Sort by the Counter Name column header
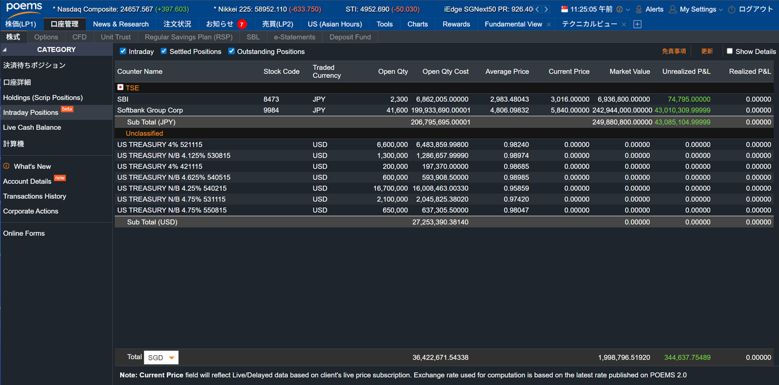The width and height of the screenshot is (779, 385). [140, 71]
